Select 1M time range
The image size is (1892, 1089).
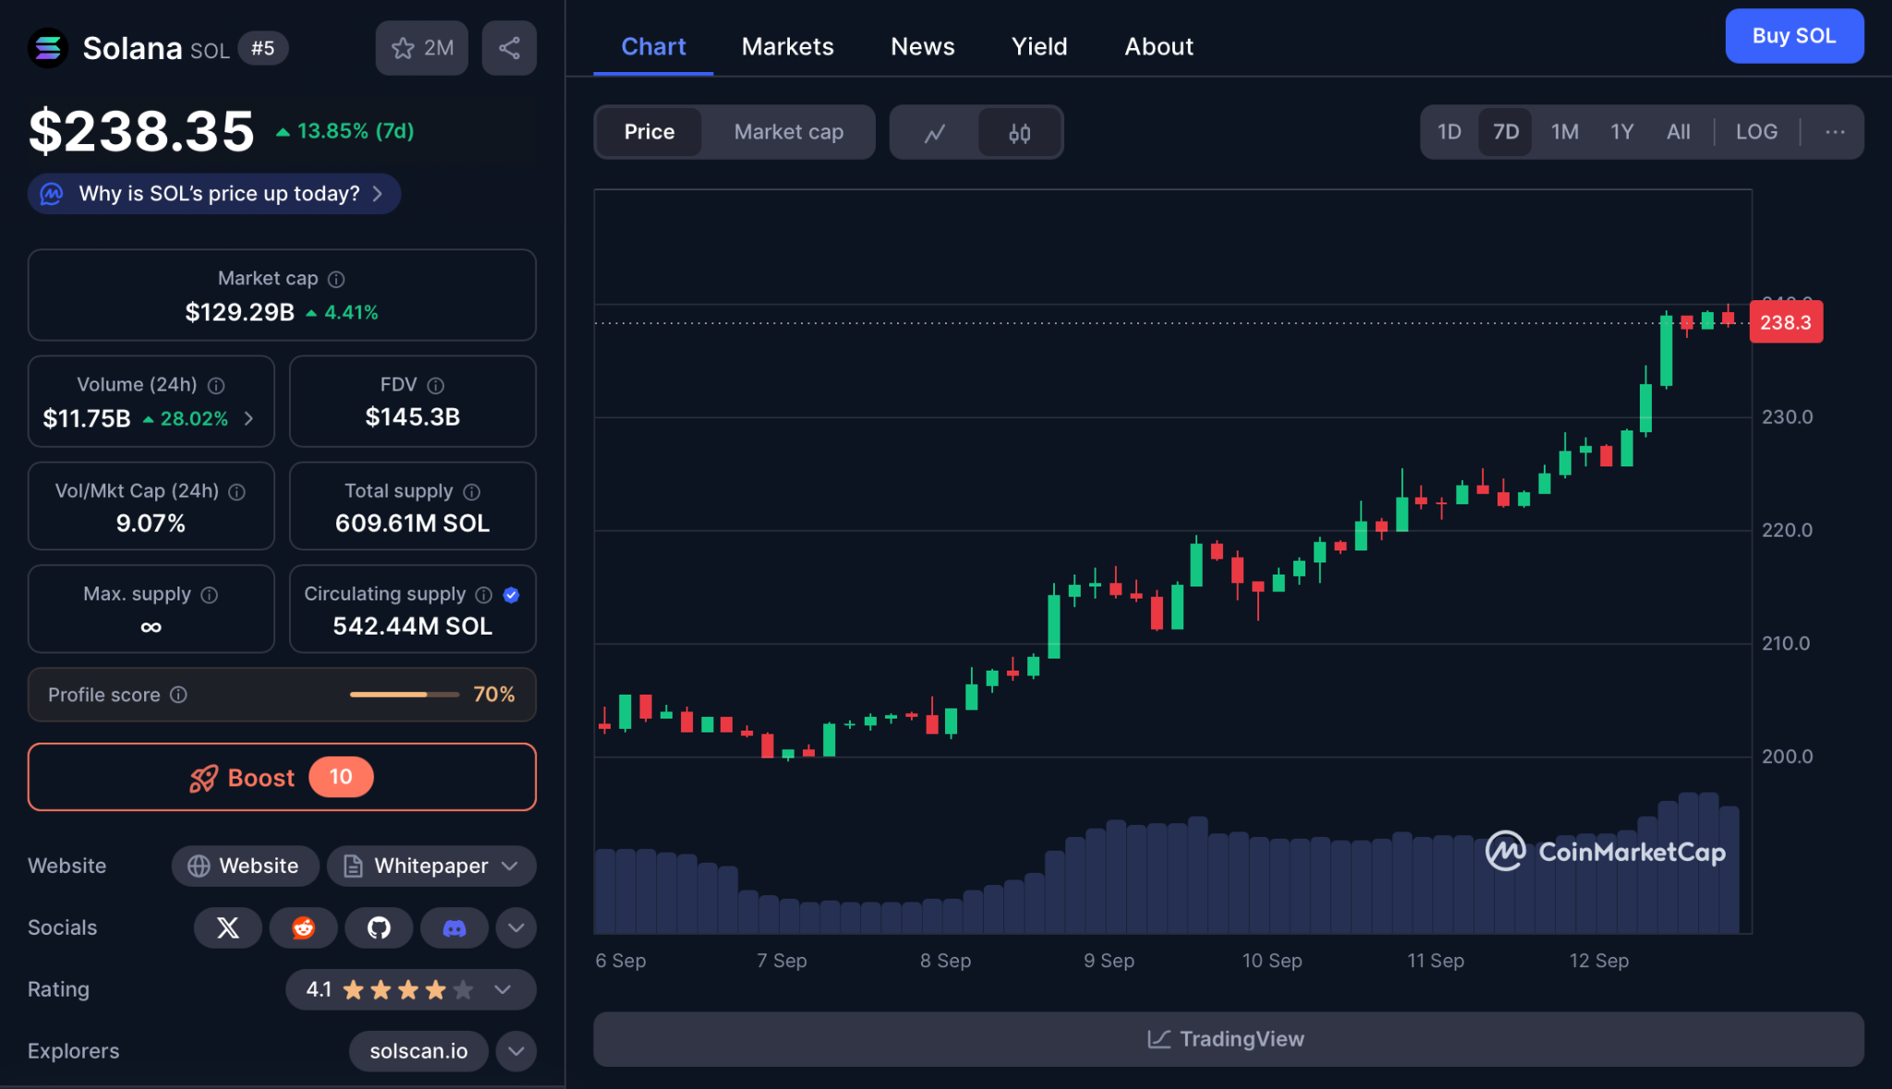pyautogui.click(x=1564, y=132)
